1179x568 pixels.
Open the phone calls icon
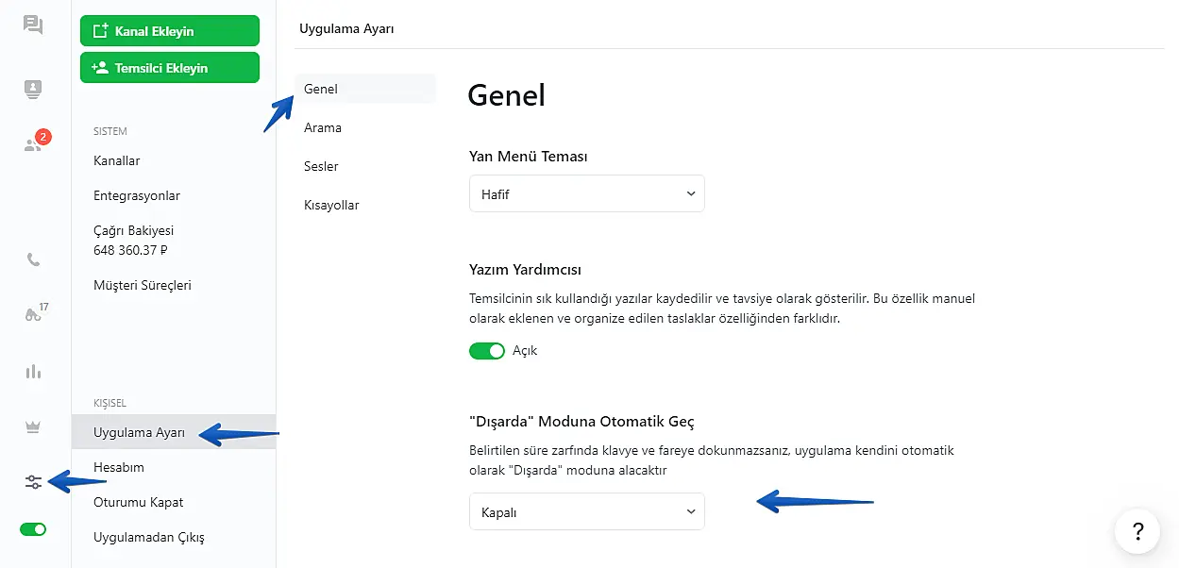click(x=33, y=259)
